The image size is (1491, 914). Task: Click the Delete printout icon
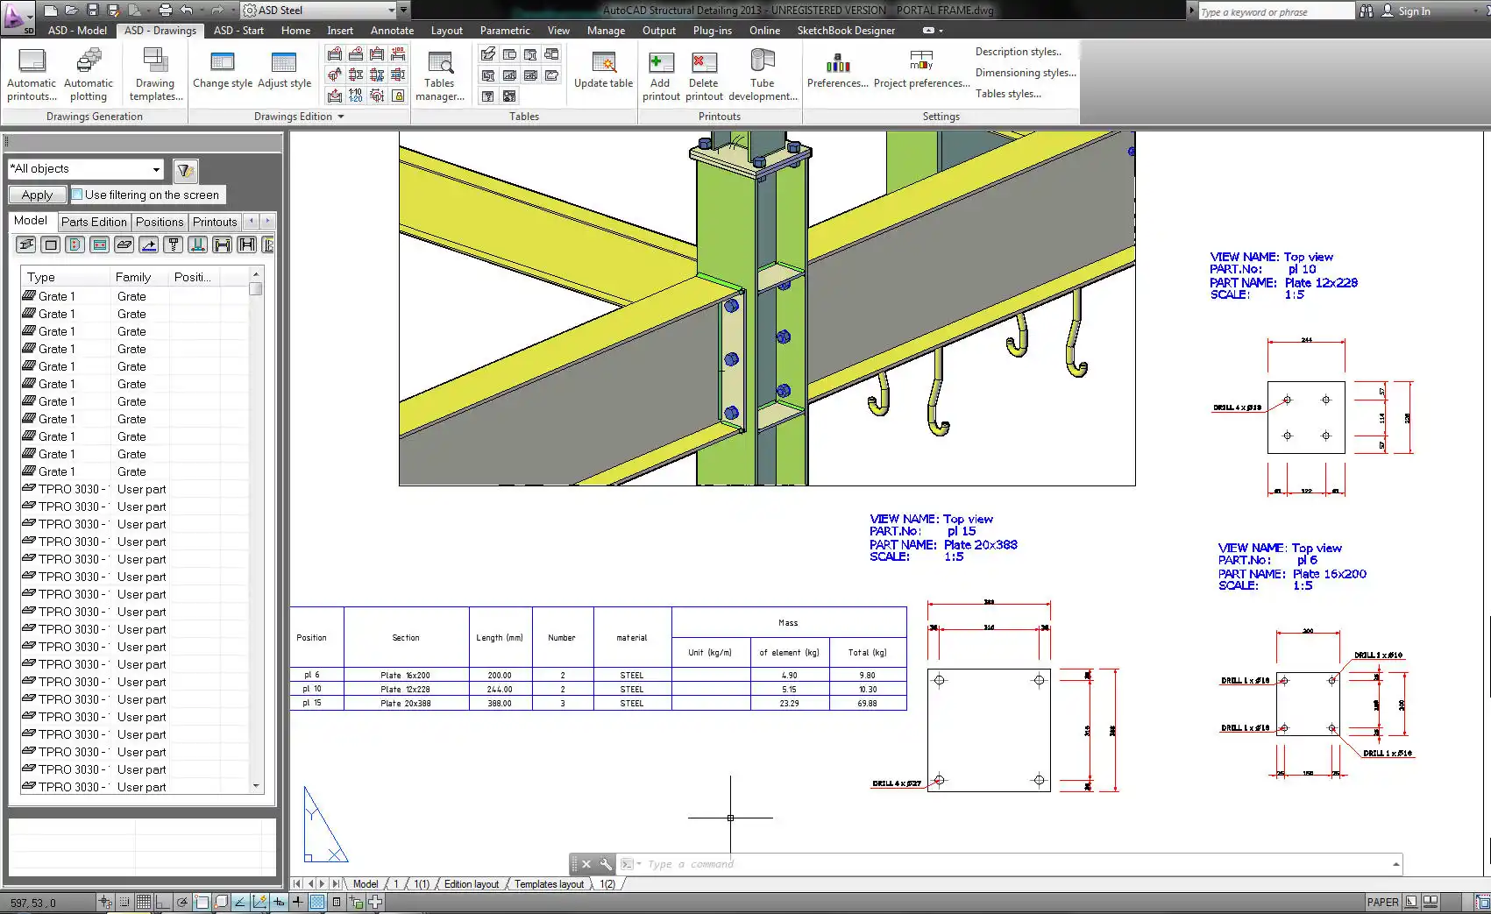pyautogui.click(x=704, y=74)
